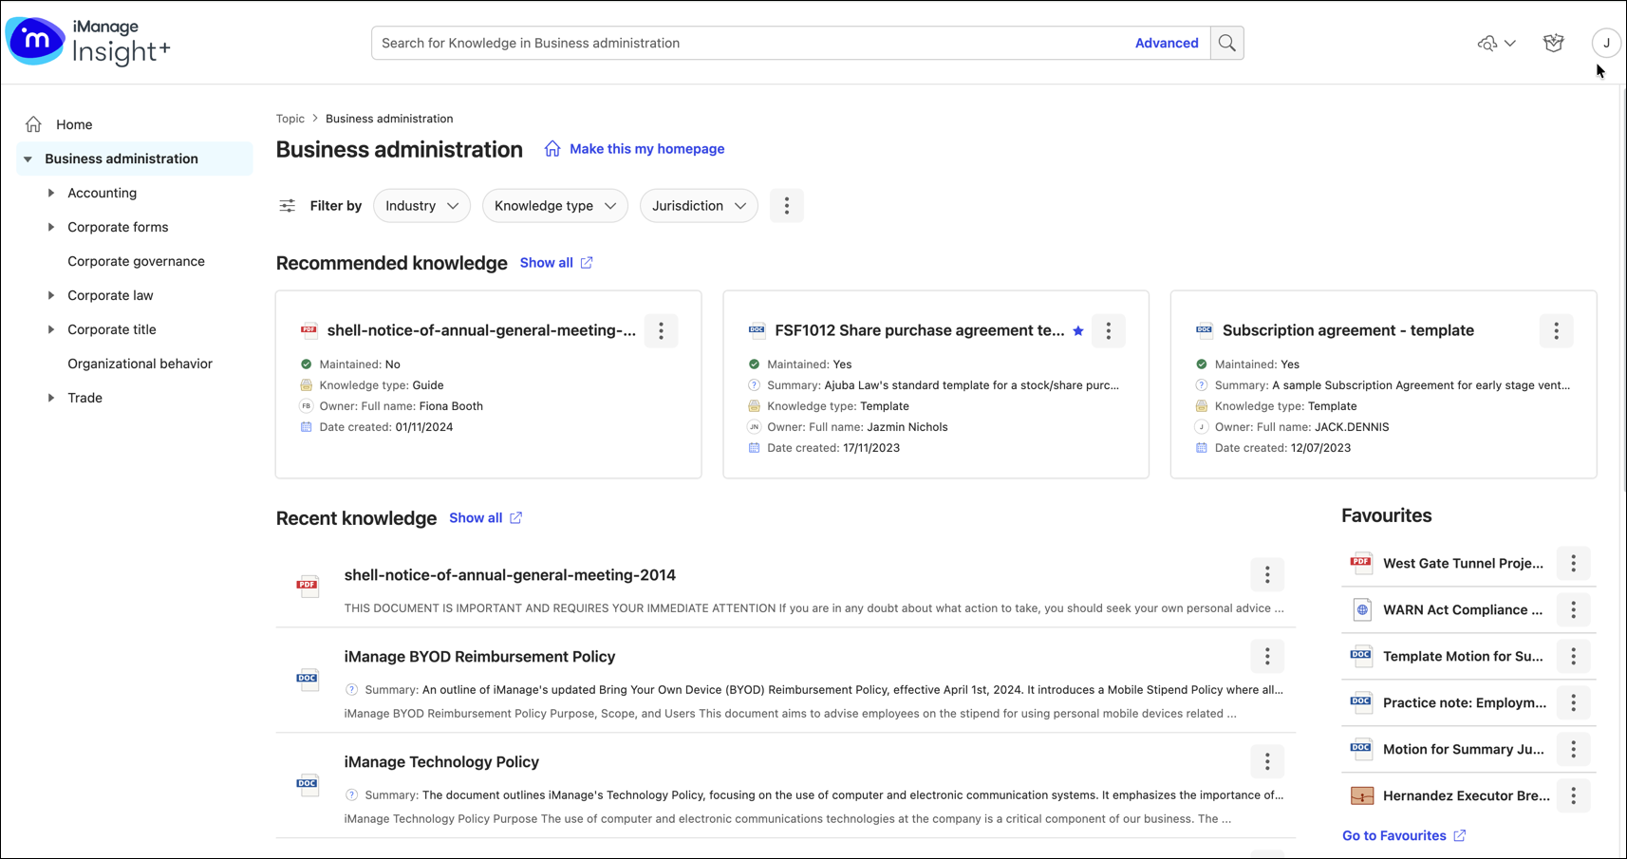Click the Home icon in the sidebar
The height and width of the screenshot is (859, 1627).
pos(33,123)
